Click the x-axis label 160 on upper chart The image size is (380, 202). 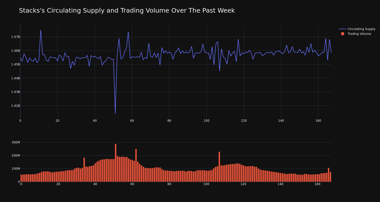point(318,121)
